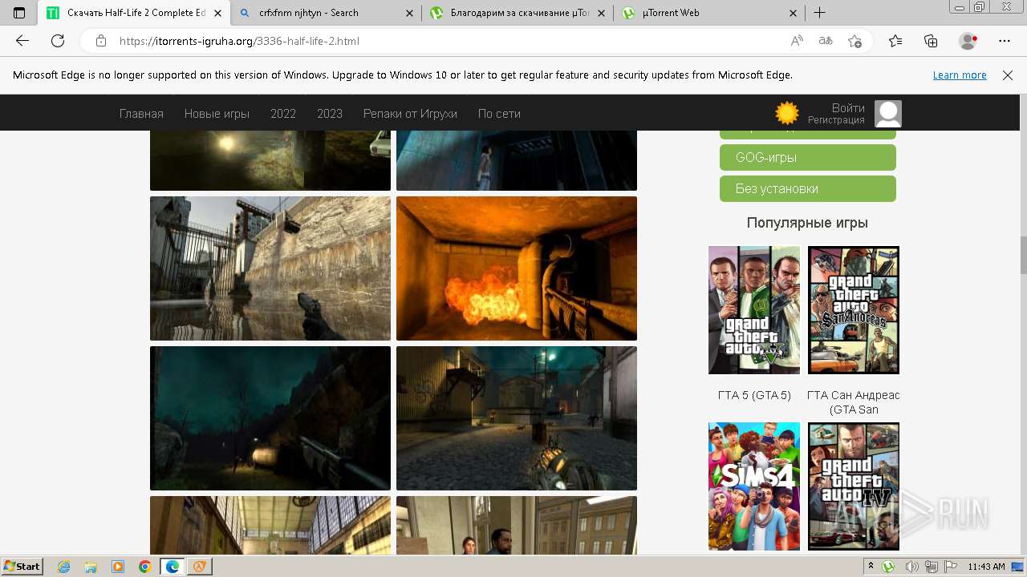The width and height of the screenshot is (1027, 577).
Task: Open Grand Theft Auto IV cover
Action: click(854, 486)
